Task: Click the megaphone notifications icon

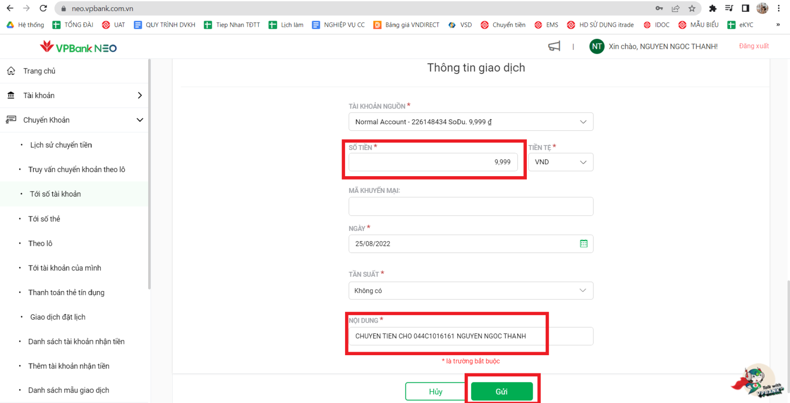Action: tap(554, 46)
